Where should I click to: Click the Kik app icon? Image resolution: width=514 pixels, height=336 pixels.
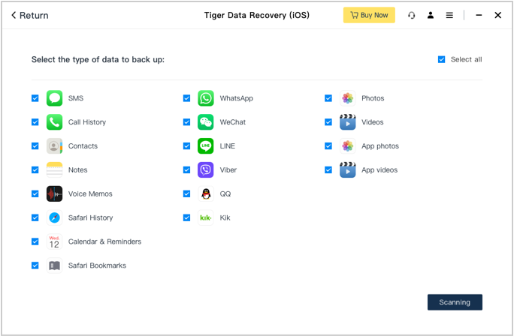click(206, 217)
